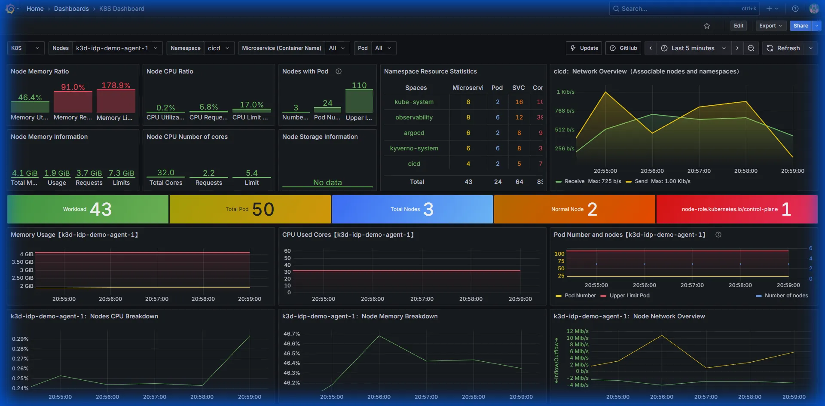The image size is (825, 406).
Task: Show info for Pod Number and nodes panel
Action: coord(718,235)
